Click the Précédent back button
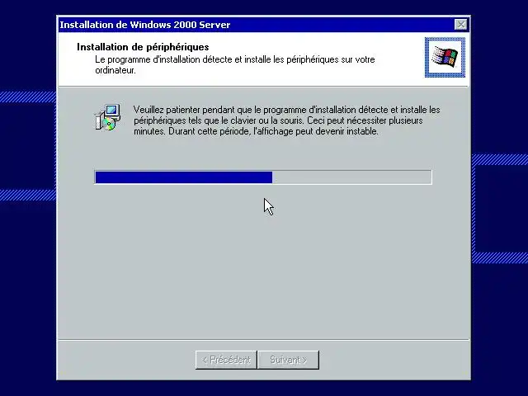The image size is (528, 396). coord(226,360)
